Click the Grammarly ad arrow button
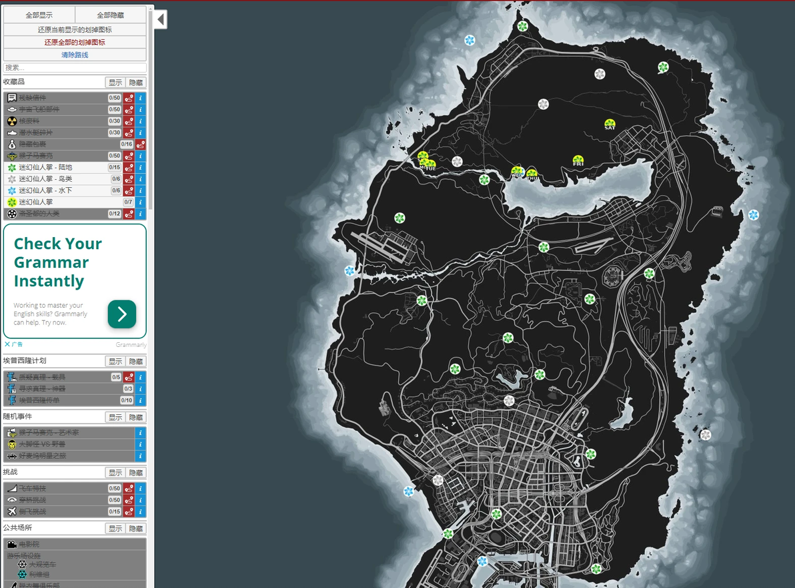The image size is (795, 588). tap(121, 314)
